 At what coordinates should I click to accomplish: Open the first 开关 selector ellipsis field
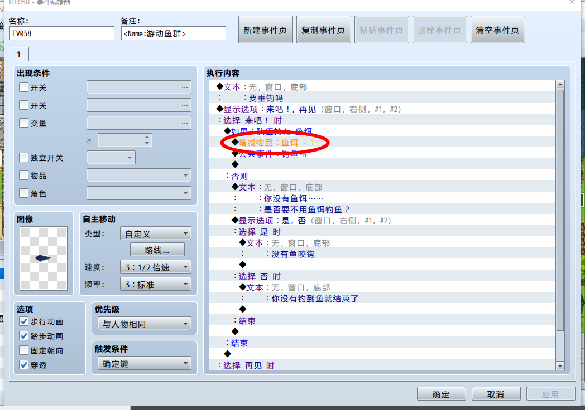[x=139, y=87]
